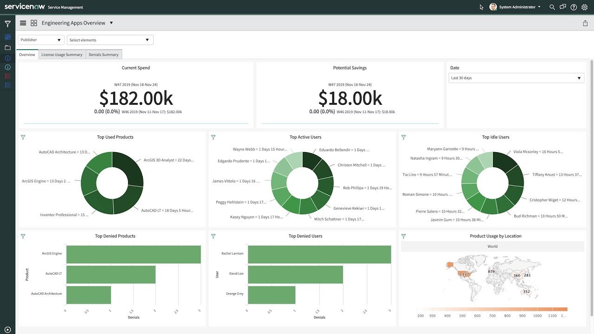Expand the Last 30 days date dropdown
The image size is (594, 334).
click(x=516, y=78)
